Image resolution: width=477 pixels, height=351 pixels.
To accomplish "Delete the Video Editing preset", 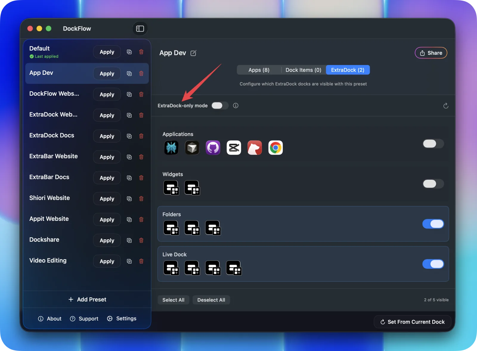I will coord(141,261).
